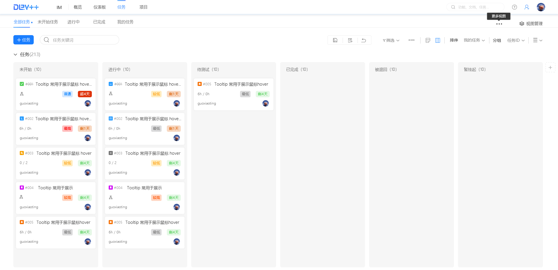558x270 pixels.
Task: Click the add column plus icon
Action: 550,67
